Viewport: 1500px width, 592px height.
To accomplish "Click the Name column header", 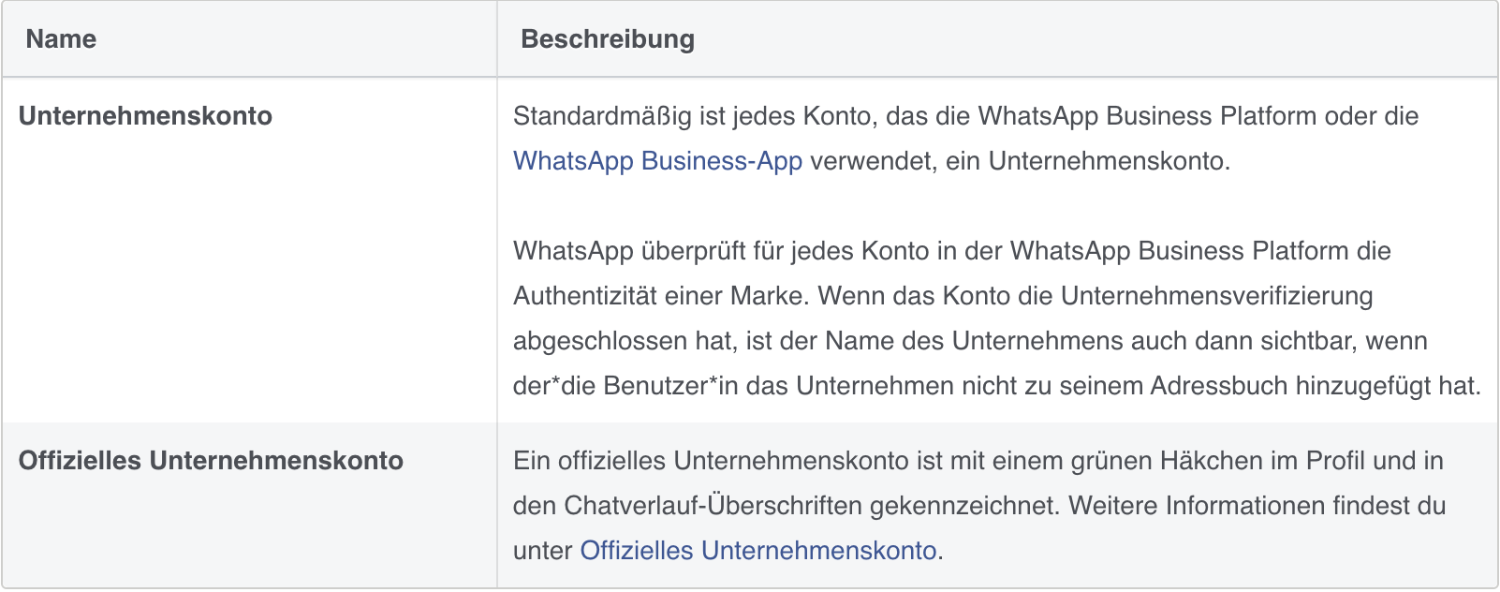I will click(x=61, y=39).
